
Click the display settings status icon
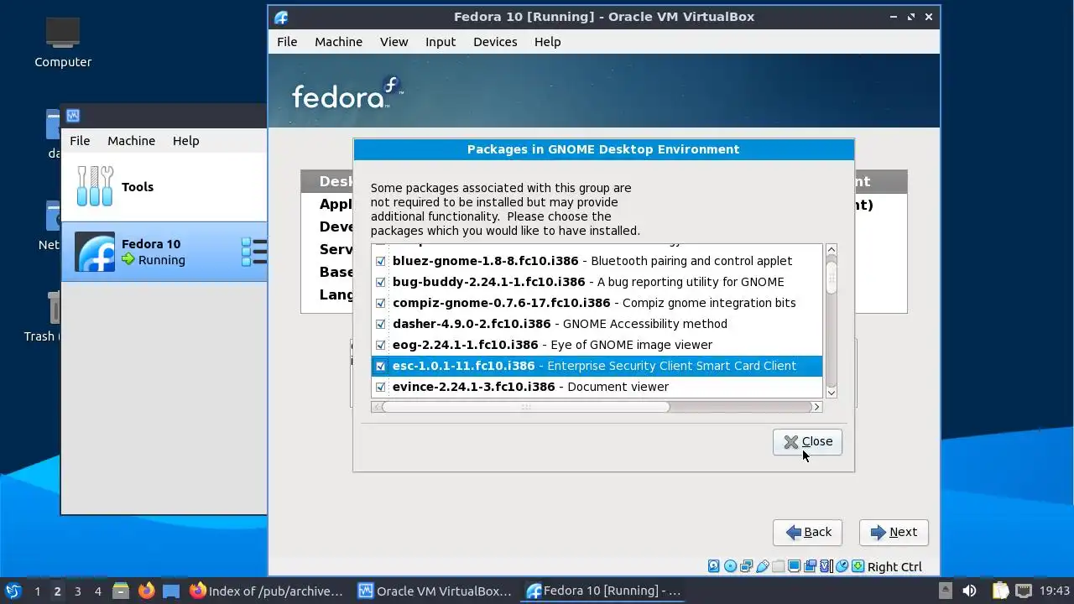pyautogui.click(x=795, y=566)
